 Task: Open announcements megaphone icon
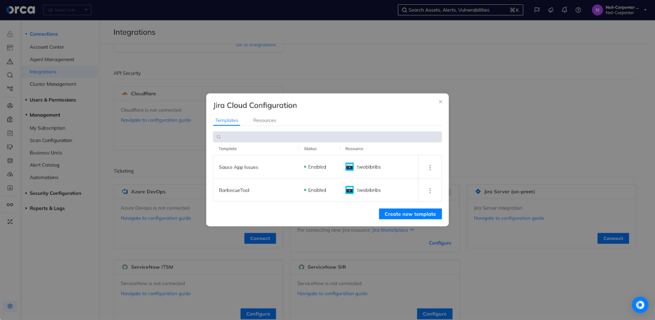[551, 10]
